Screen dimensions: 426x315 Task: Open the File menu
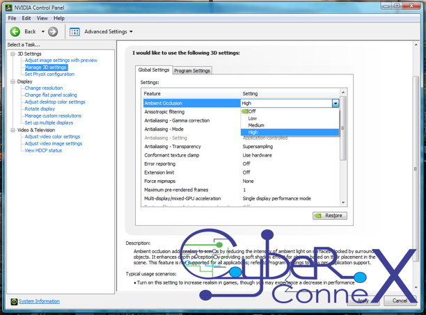tap(12, 18)
